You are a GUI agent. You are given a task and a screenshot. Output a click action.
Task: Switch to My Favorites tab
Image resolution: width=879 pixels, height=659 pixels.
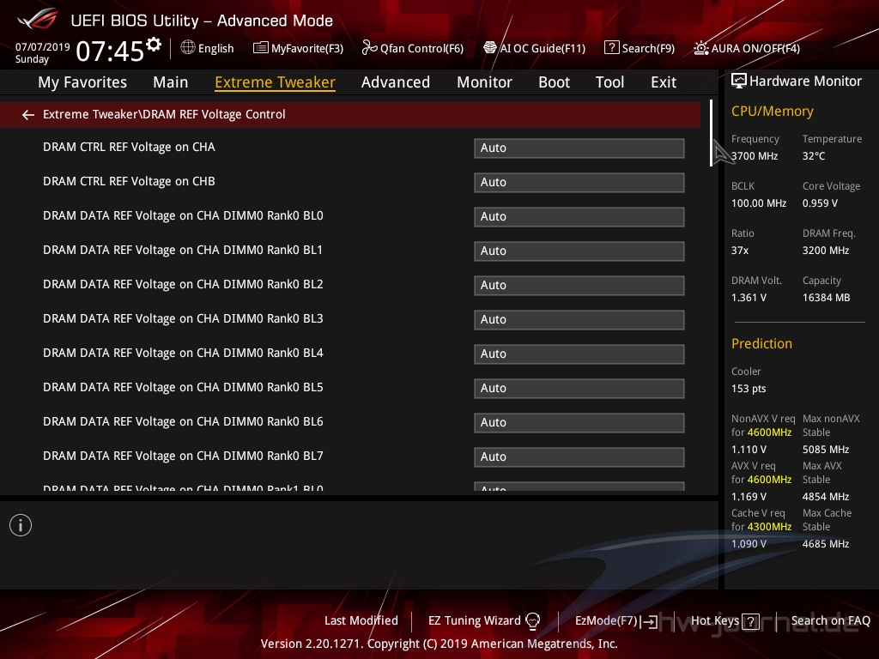82,82
